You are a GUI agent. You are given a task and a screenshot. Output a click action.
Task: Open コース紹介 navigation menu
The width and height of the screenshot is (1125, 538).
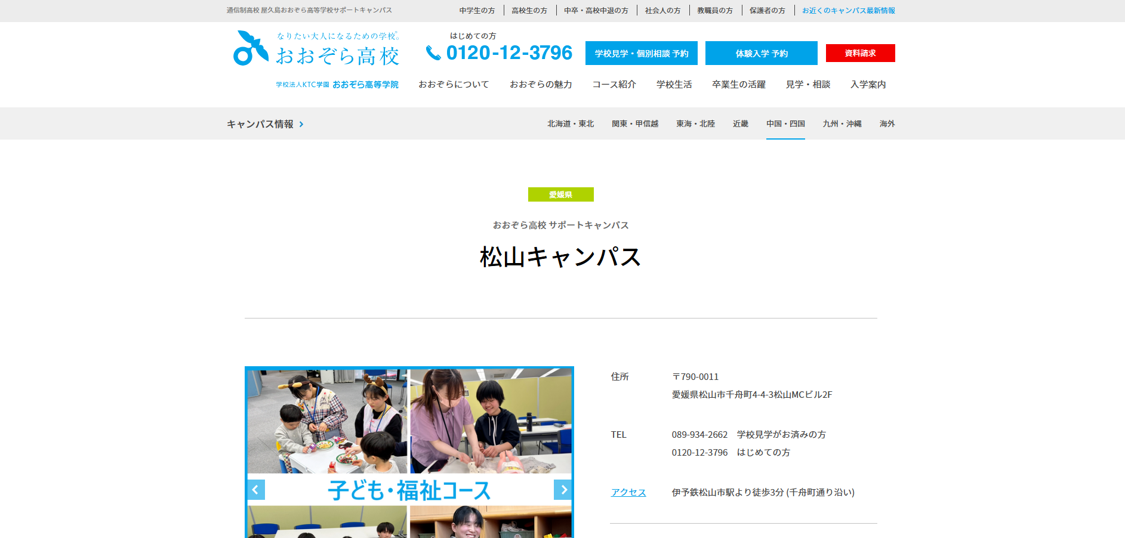coord(614,85)
